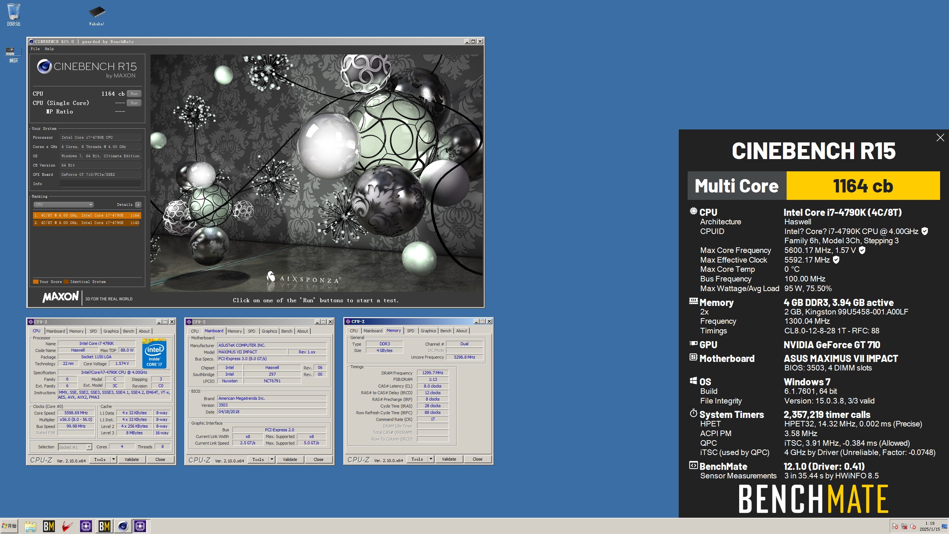Select ranking row with score 1140
This screenshot has width=949, height=534.
[87, 223]
